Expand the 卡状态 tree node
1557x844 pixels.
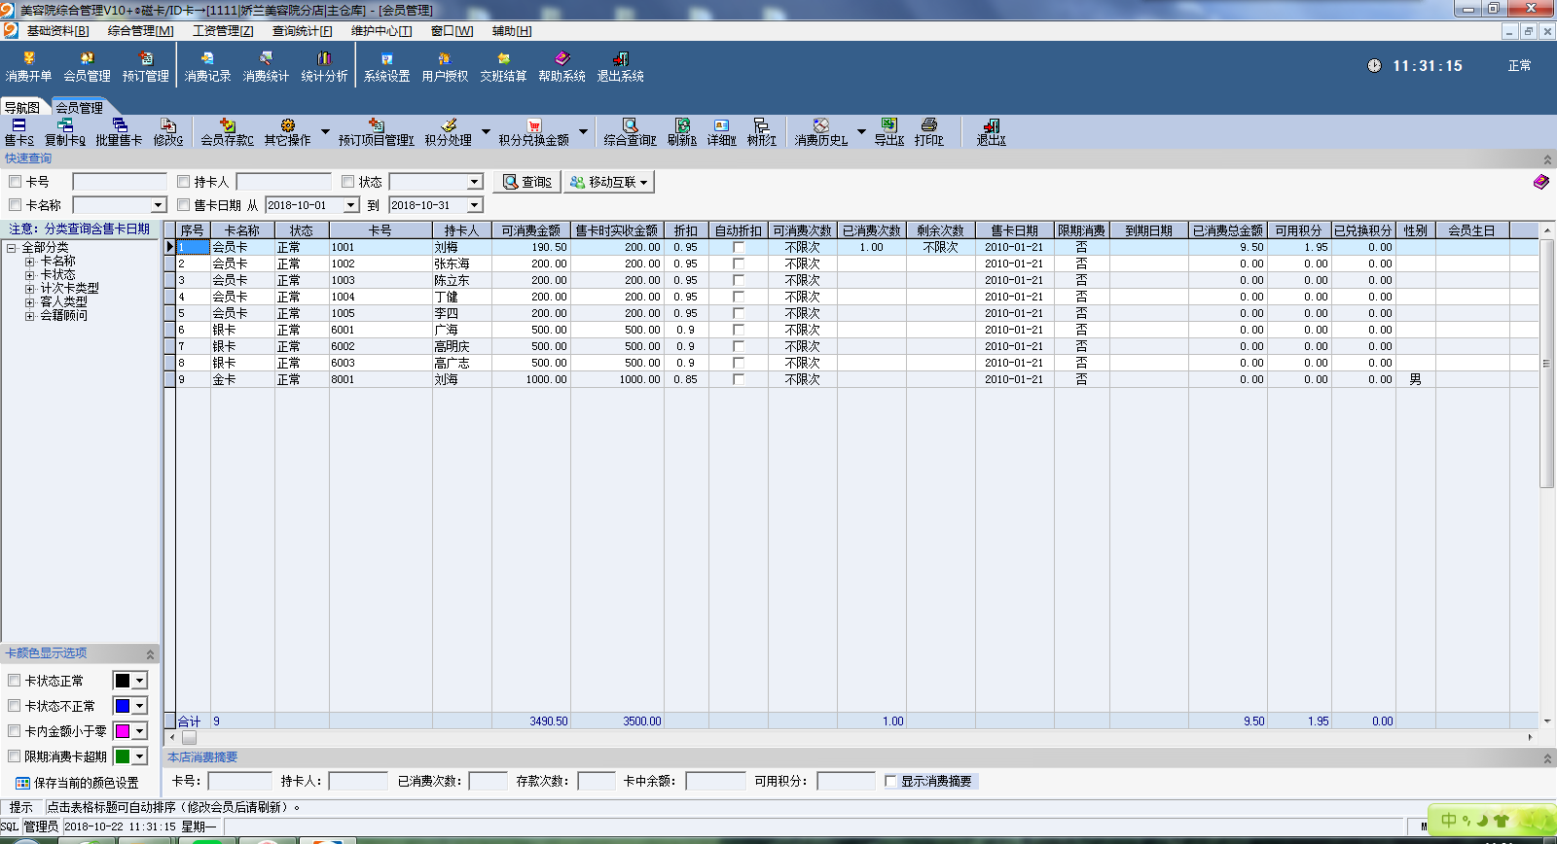coord(29,275)
